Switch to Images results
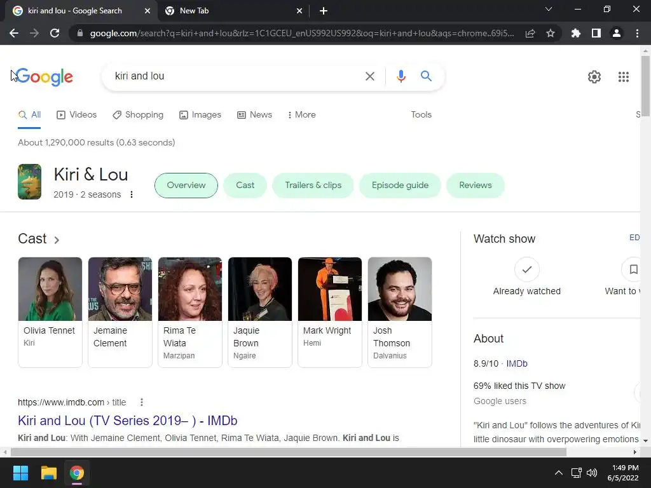 click(x=200, y=115)
